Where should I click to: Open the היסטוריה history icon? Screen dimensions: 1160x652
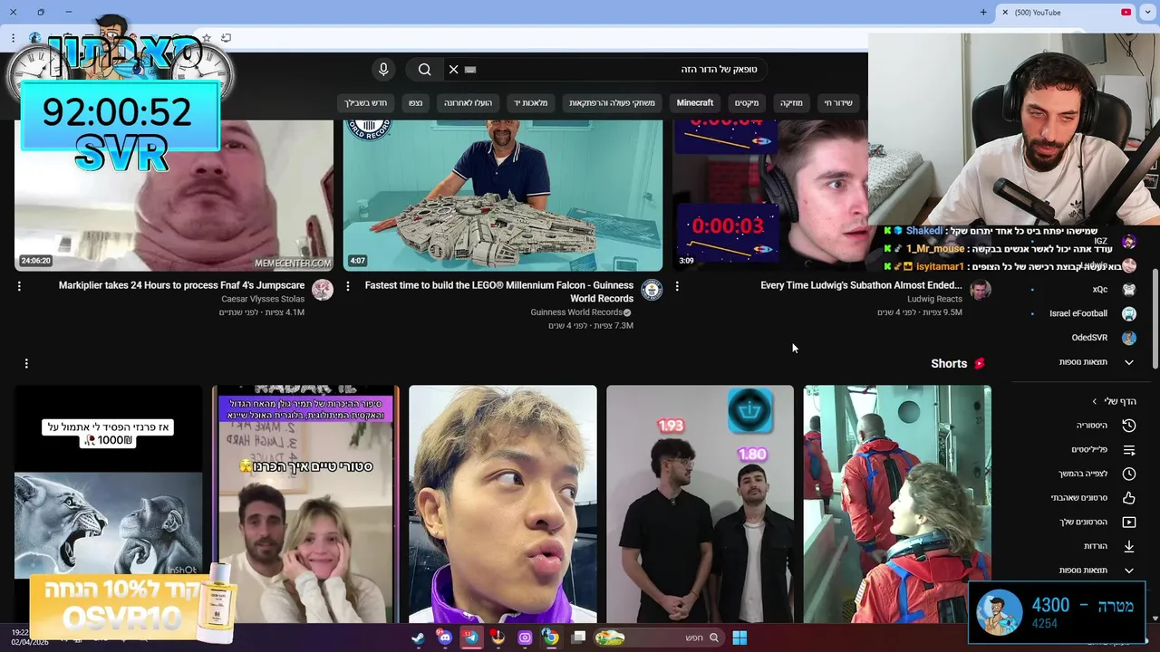(x=1129, y=426)
